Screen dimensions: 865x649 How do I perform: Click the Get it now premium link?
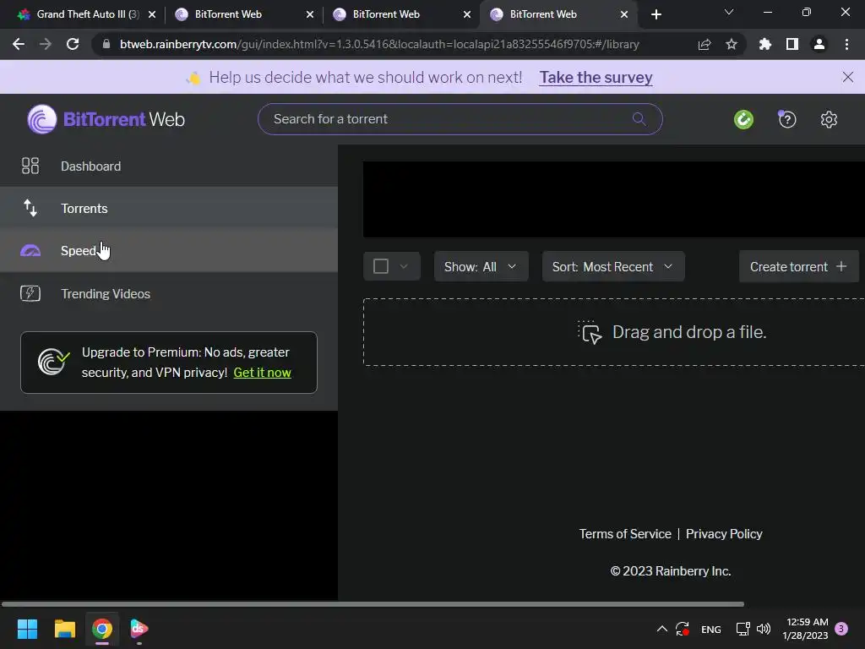pos(262,373)
